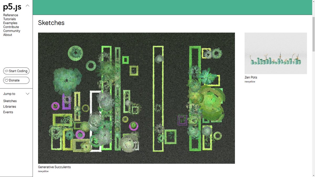The height and width of the screenshot is (177, 315).
Task: Click newyellow under Zen Pots
Action: point(250,82)
